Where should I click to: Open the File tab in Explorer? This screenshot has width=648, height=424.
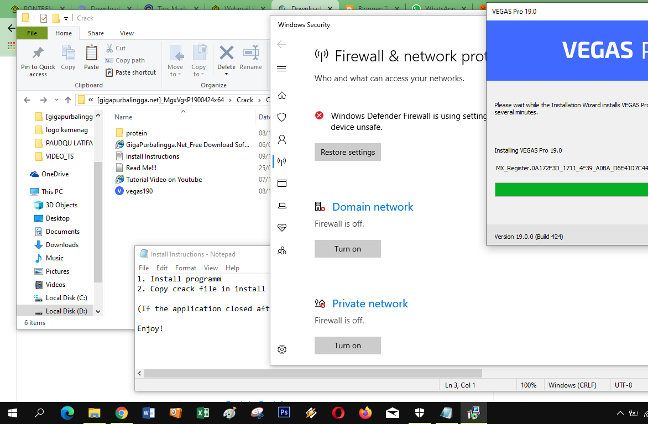(32, 33)
